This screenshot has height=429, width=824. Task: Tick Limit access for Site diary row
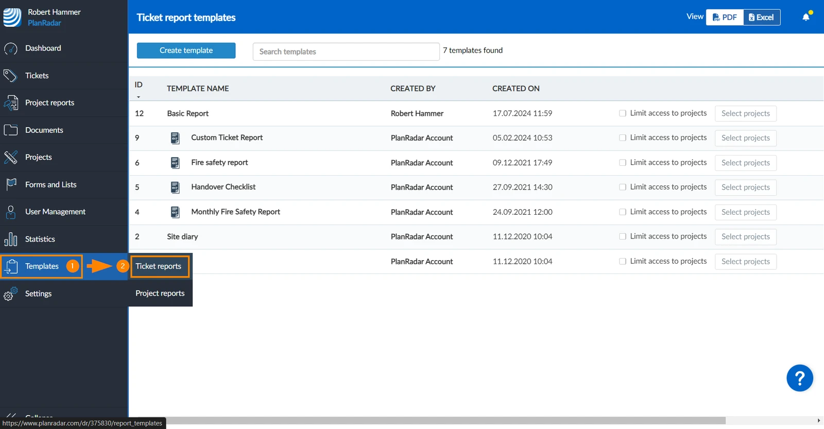point(623,236)
